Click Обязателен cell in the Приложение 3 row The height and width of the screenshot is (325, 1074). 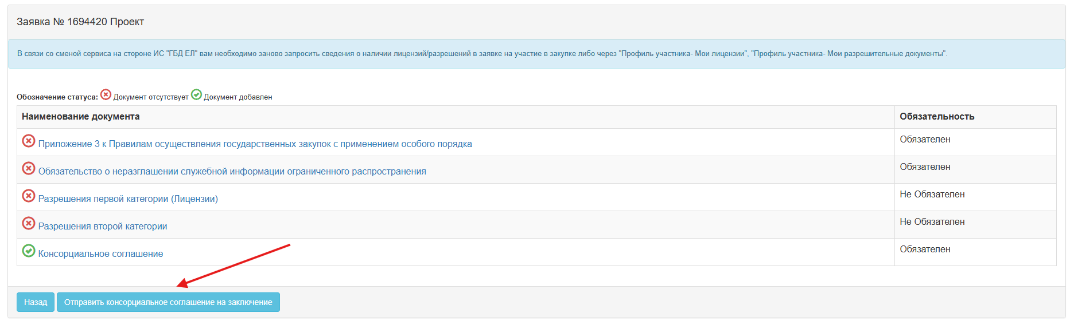[925, 140]
